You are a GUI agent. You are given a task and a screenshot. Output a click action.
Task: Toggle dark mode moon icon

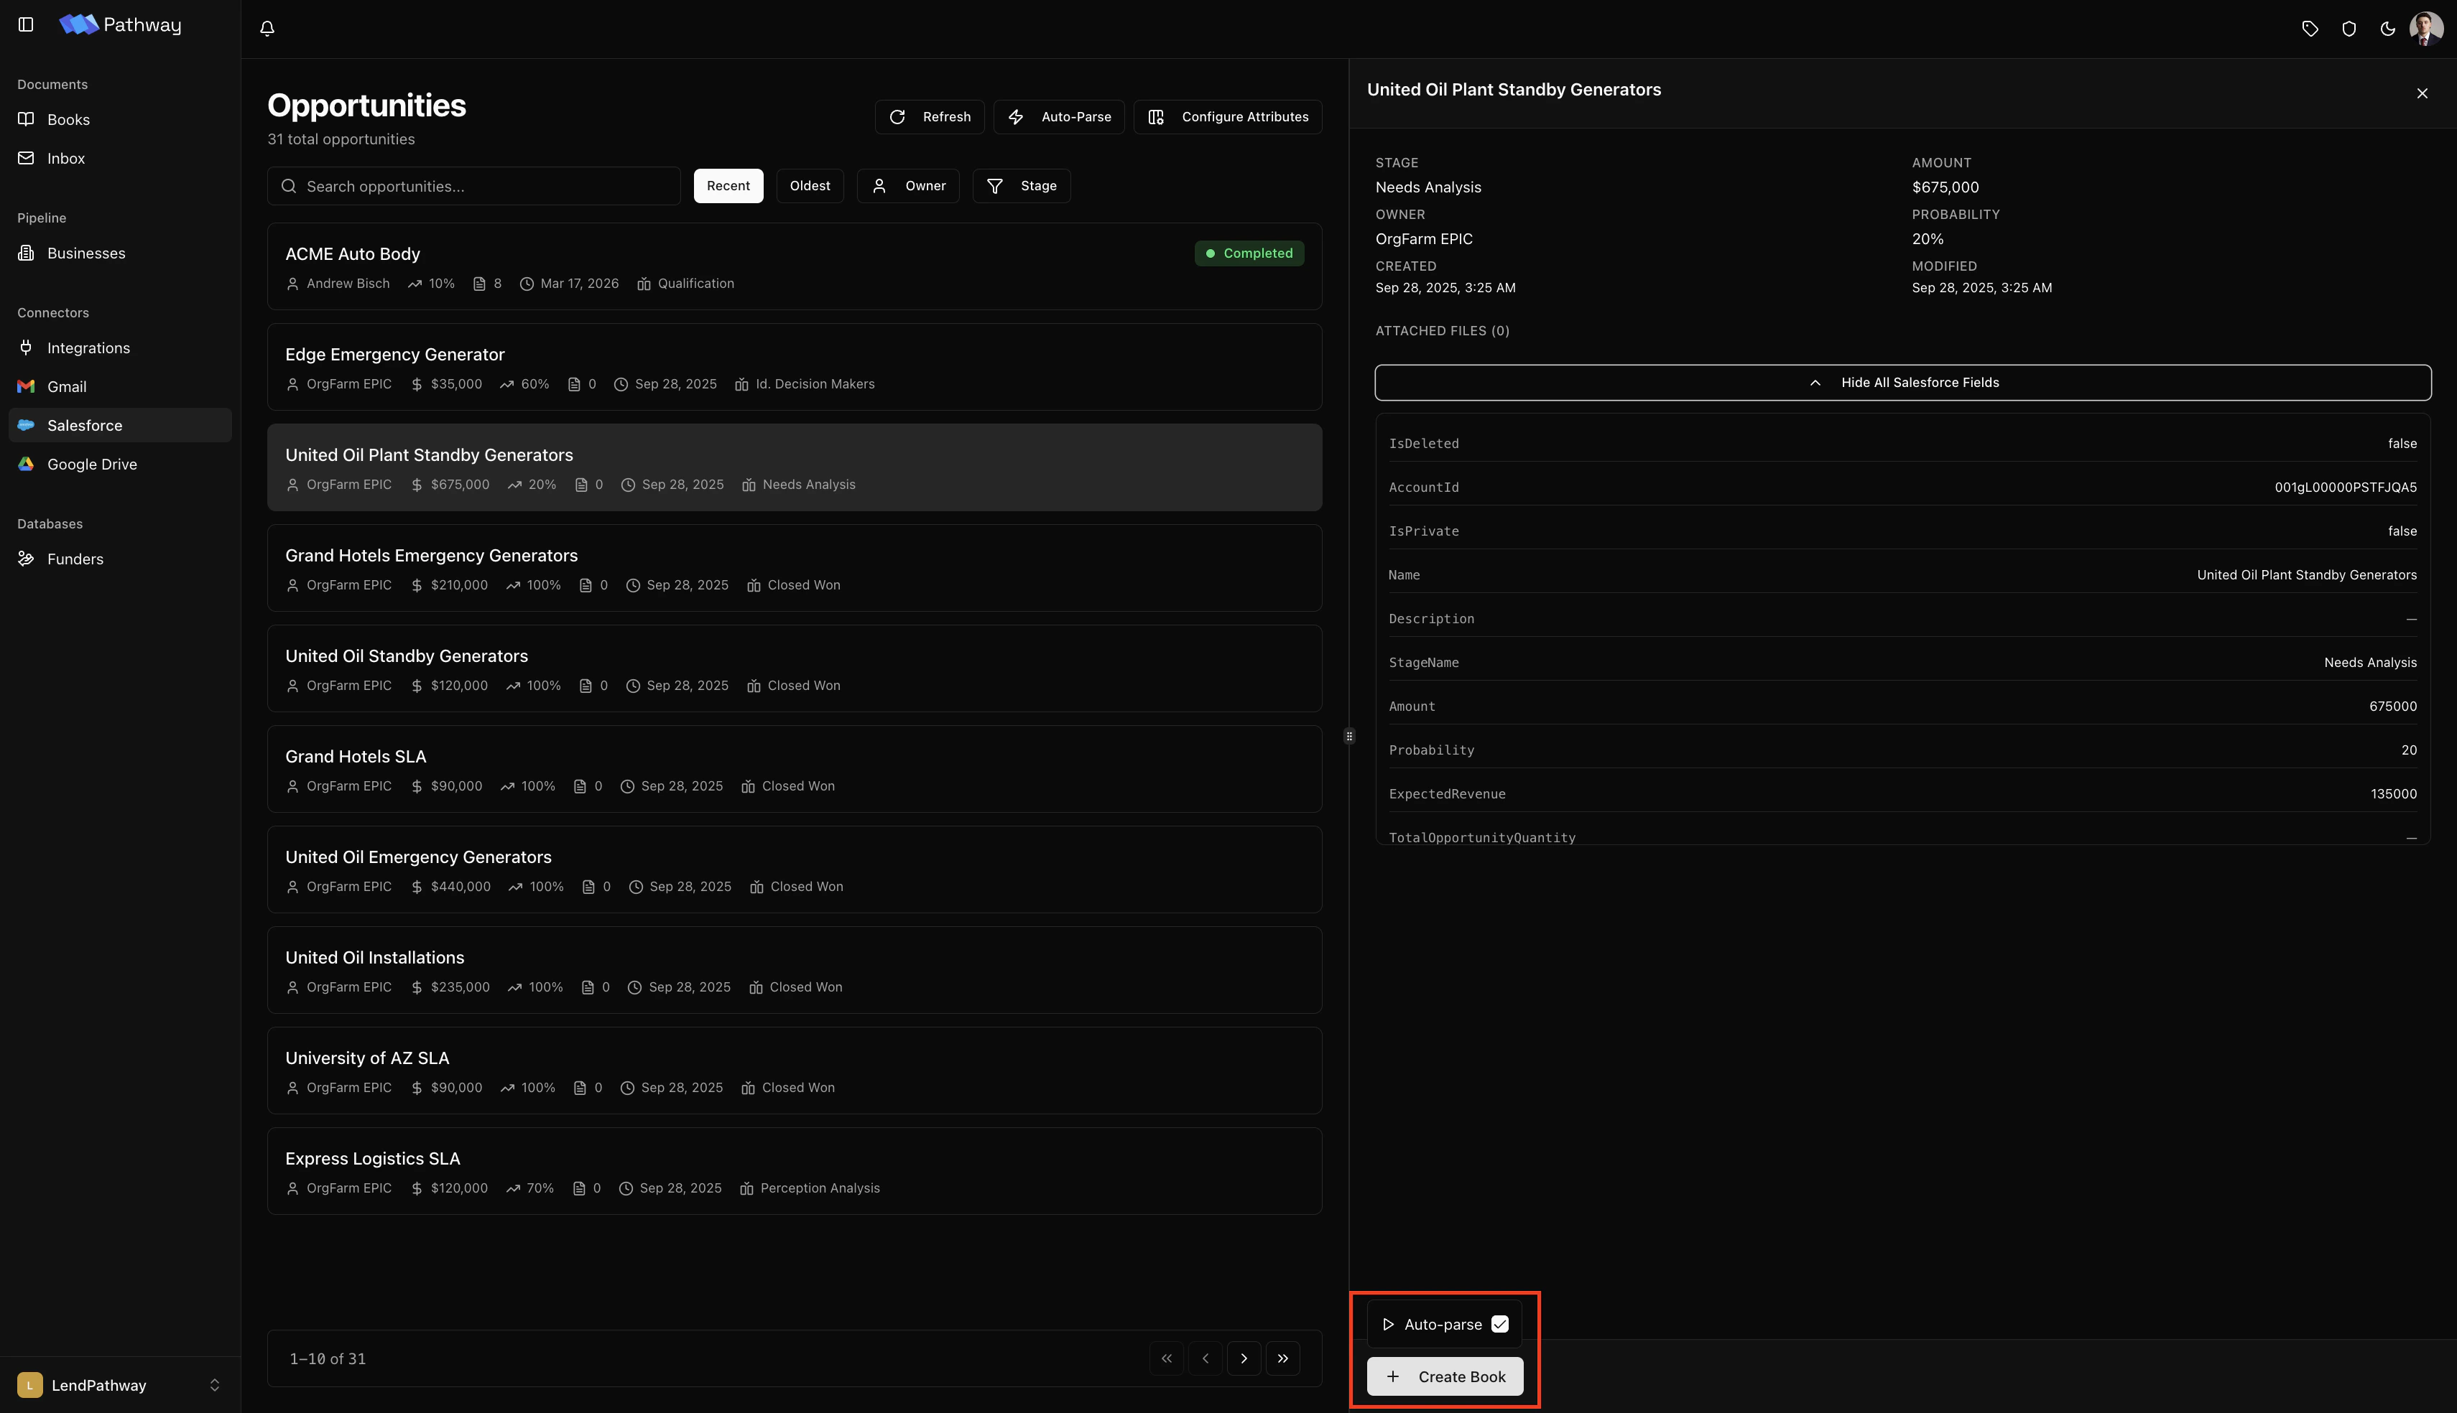[x=2388, y=29]
